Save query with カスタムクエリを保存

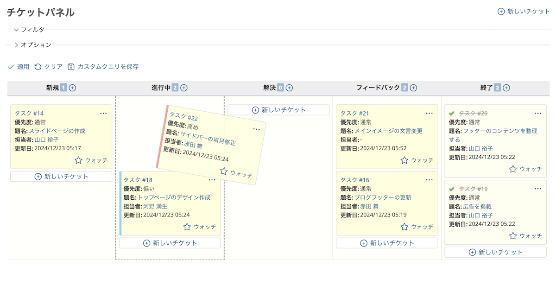pos(103,67)
